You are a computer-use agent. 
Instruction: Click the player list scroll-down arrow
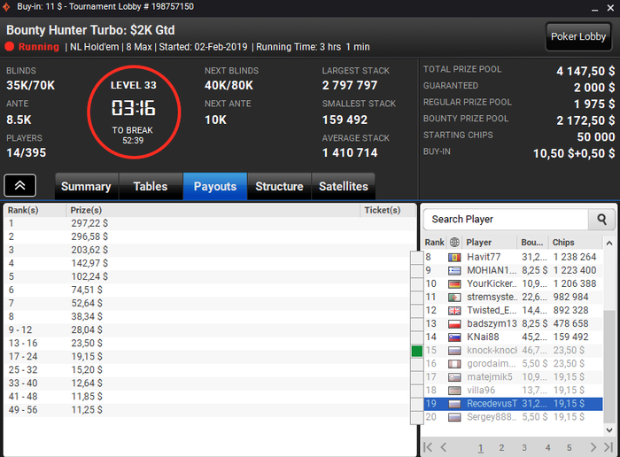609,430
